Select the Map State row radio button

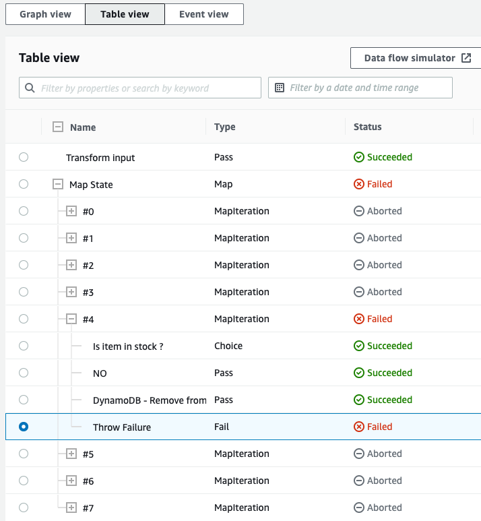click(x=24, y=184)
